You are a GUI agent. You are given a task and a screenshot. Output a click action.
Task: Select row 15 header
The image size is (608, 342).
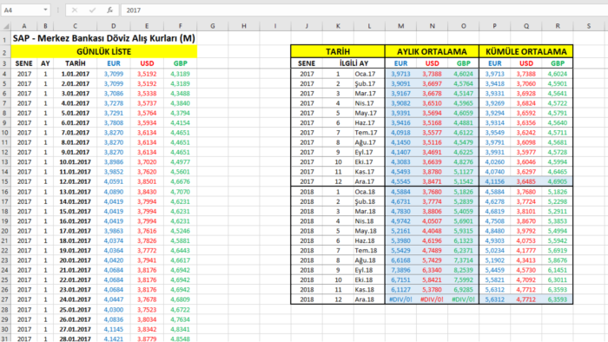[5, 181]
